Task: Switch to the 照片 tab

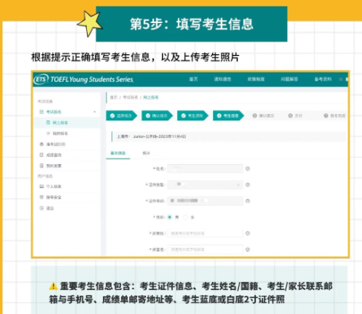Action: tap(147, 153)
